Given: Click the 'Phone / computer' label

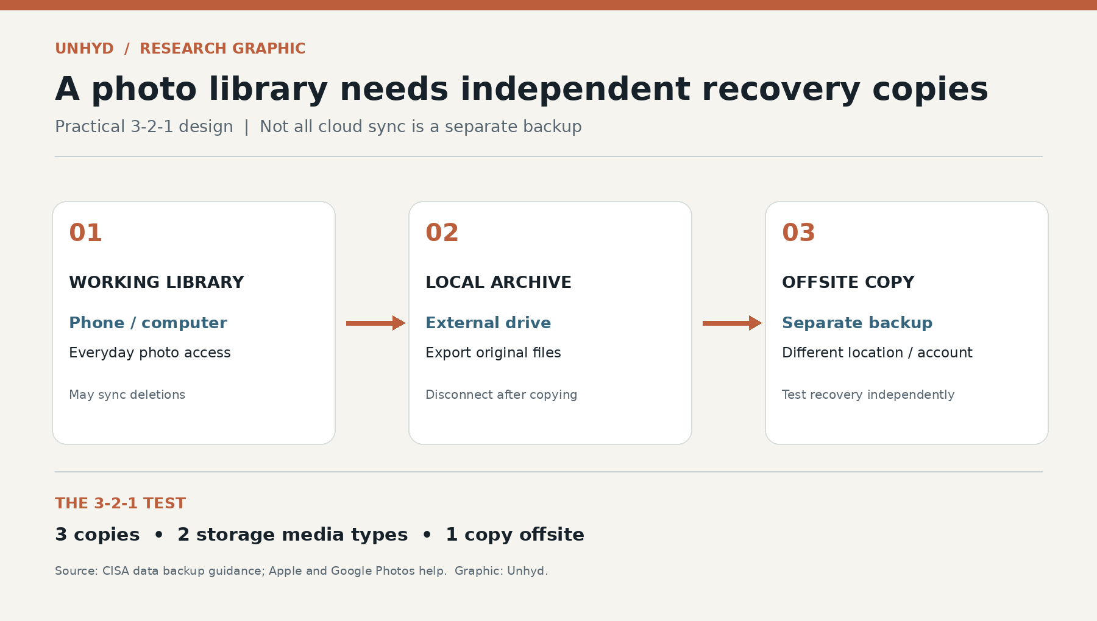Looking at the screenshot, I should [148, 323].
